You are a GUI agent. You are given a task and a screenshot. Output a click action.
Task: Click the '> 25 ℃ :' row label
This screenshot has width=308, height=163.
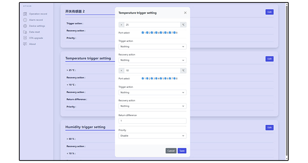tap(71, 70)
